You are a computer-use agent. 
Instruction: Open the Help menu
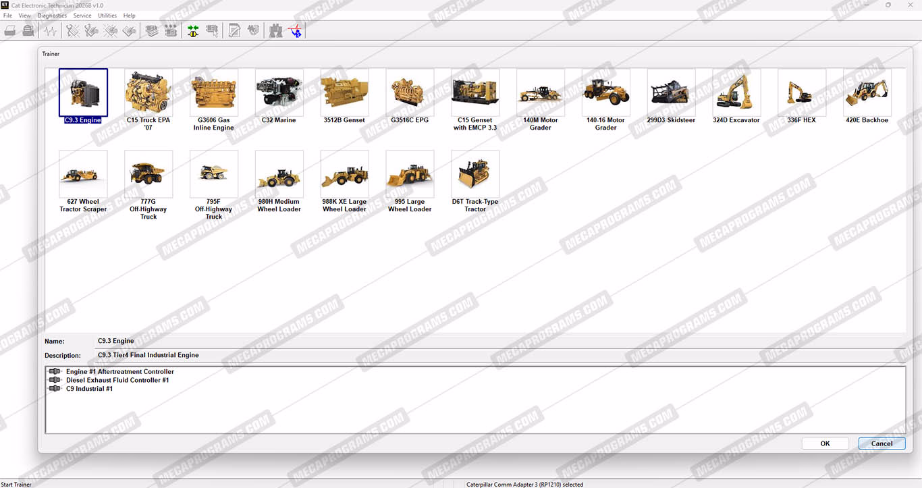[130, 16]
